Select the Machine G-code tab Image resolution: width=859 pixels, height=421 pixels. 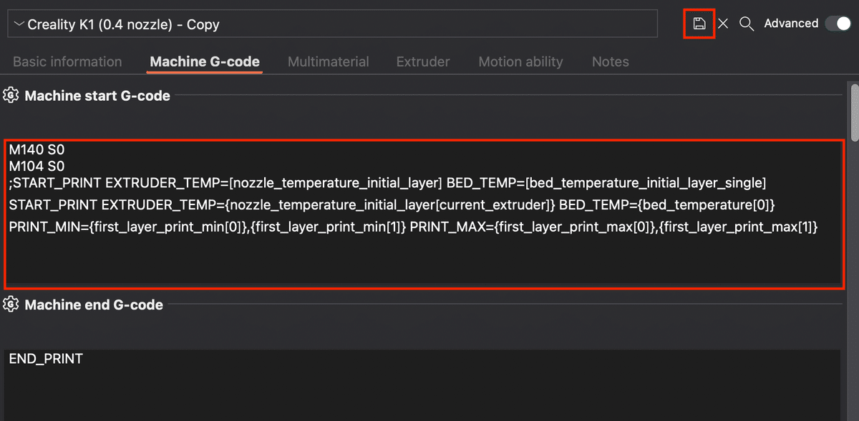point(205,61)
